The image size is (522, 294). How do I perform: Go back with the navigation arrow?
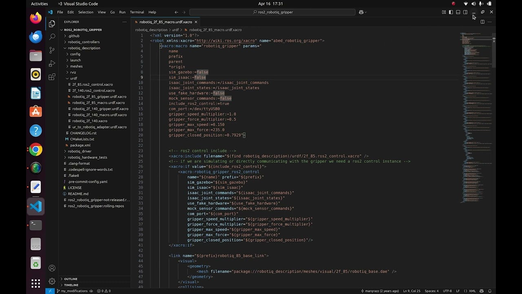click(x=176, y=12)
